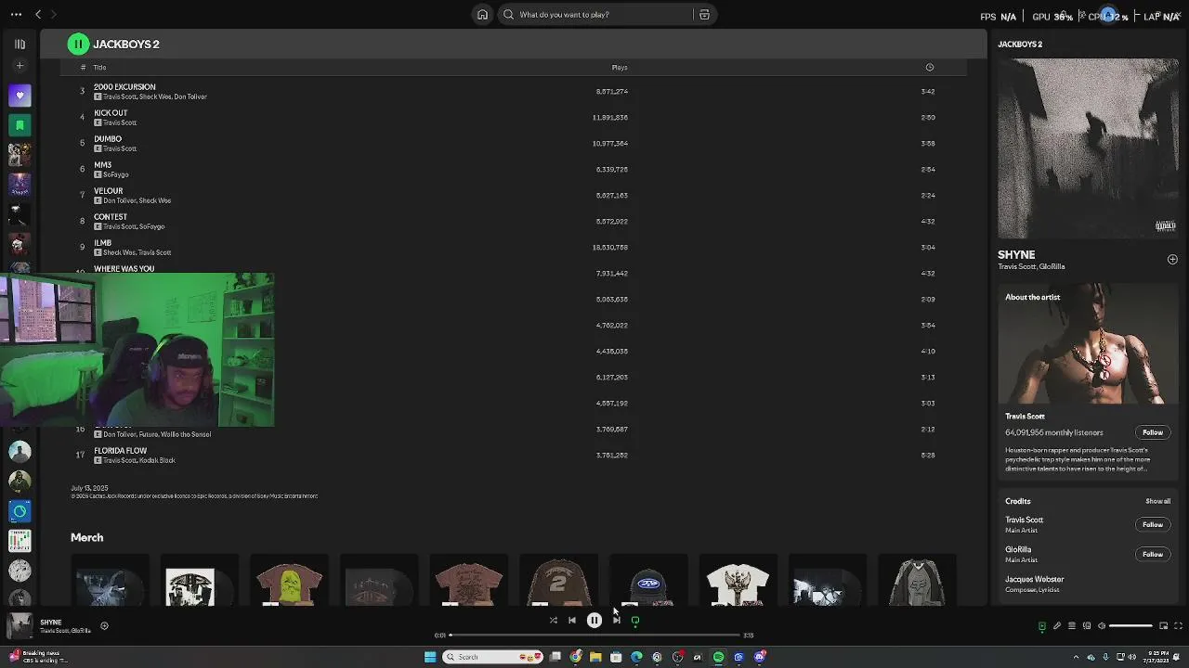
Task: Show lyrics with microphone icon
Action: tap(1056, 626)
